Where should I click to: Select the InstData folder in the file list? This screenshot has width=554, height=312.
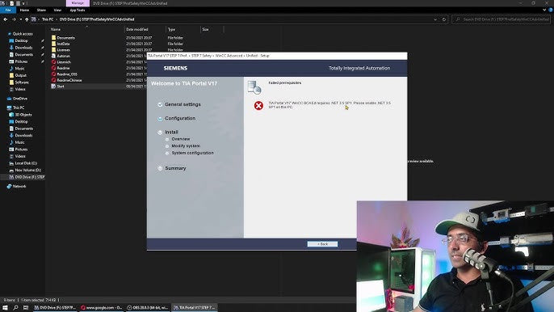click(x=63, y=44)
